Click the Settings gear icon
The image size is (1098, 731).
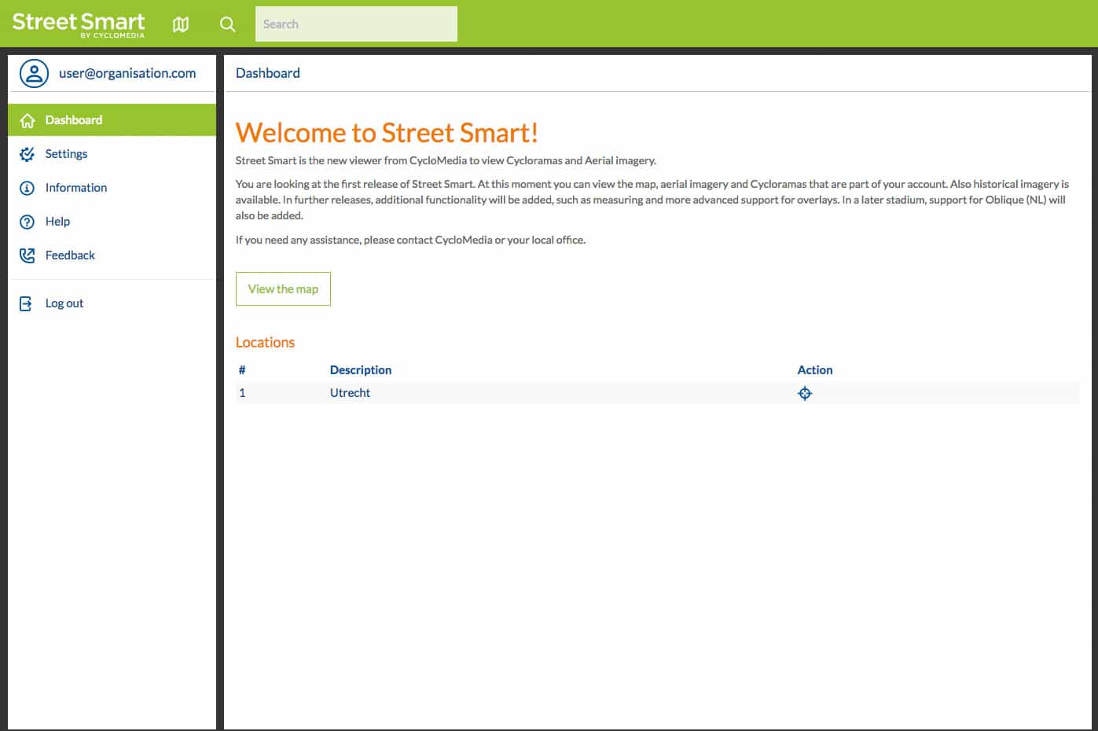[x=28, y=154]
